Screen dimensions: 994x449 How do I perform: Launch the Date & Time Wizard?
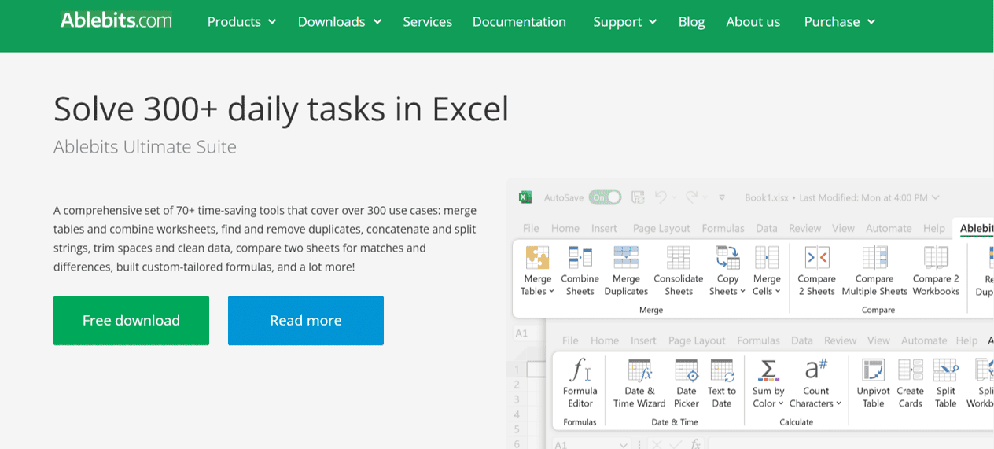pyautogui.click(x=639, y=383)
